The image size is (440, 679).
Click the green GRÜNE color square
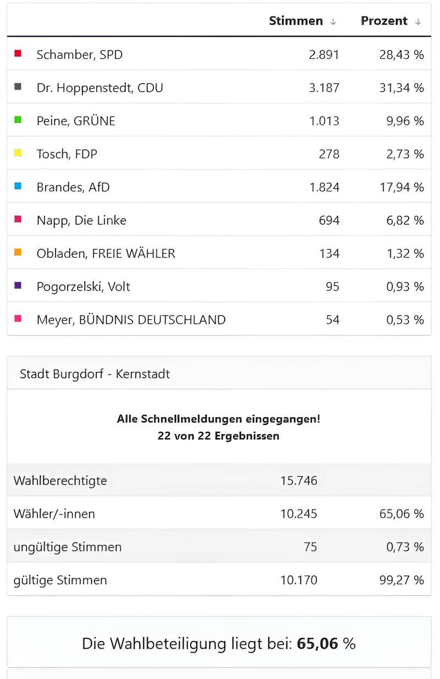[18, 119]
